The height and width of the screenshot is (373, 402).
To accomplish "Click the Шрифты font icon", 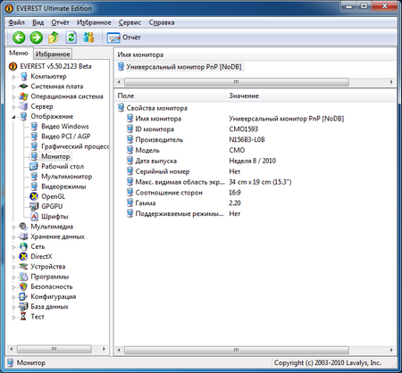I will (x=34, y=216).
